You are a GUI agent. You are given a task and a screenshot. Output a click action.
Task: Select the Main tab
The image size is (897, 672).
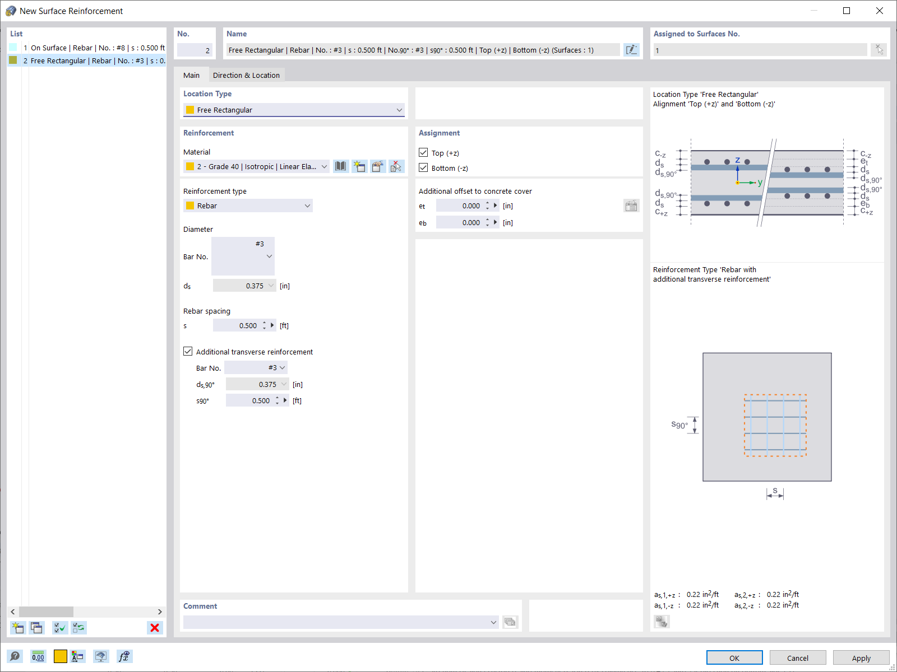pyautogui.click(x=192, y=74)
